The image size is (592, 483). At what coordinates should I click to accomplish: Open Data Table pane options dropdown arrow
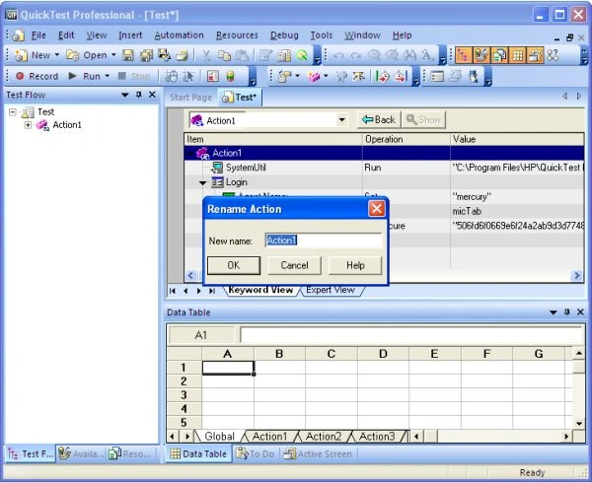coord(554,312)
